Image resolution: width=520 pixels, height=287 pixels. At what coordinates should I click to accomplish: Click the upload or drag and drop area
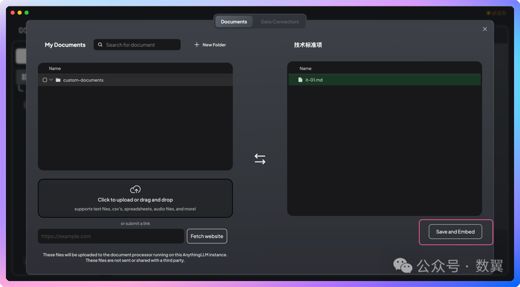tap(135, 199)
